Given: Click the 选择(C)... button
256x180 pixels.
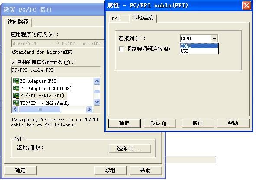Looking at the screenshot, I should [130, 148].
